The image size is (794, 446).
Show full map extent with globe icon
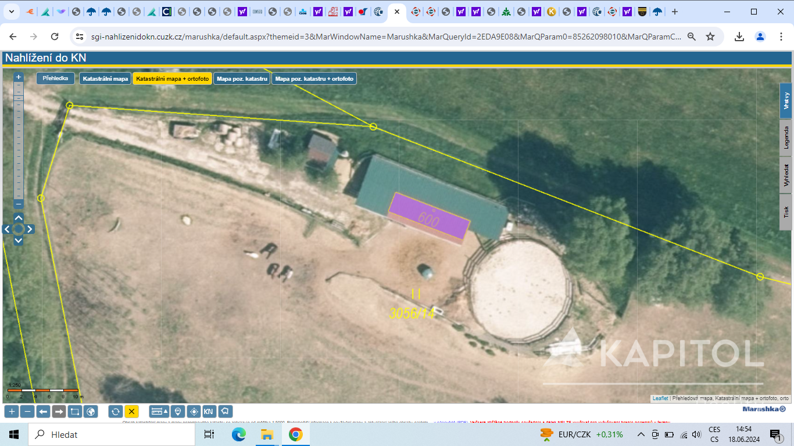pyautogui.click(x=90, y=412)
